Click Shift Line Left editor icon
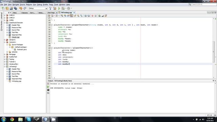 click(85, 16)
